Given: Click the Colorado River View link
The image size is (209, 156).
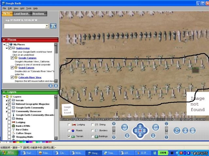Looking at the screenshot, I should [30, 77].
